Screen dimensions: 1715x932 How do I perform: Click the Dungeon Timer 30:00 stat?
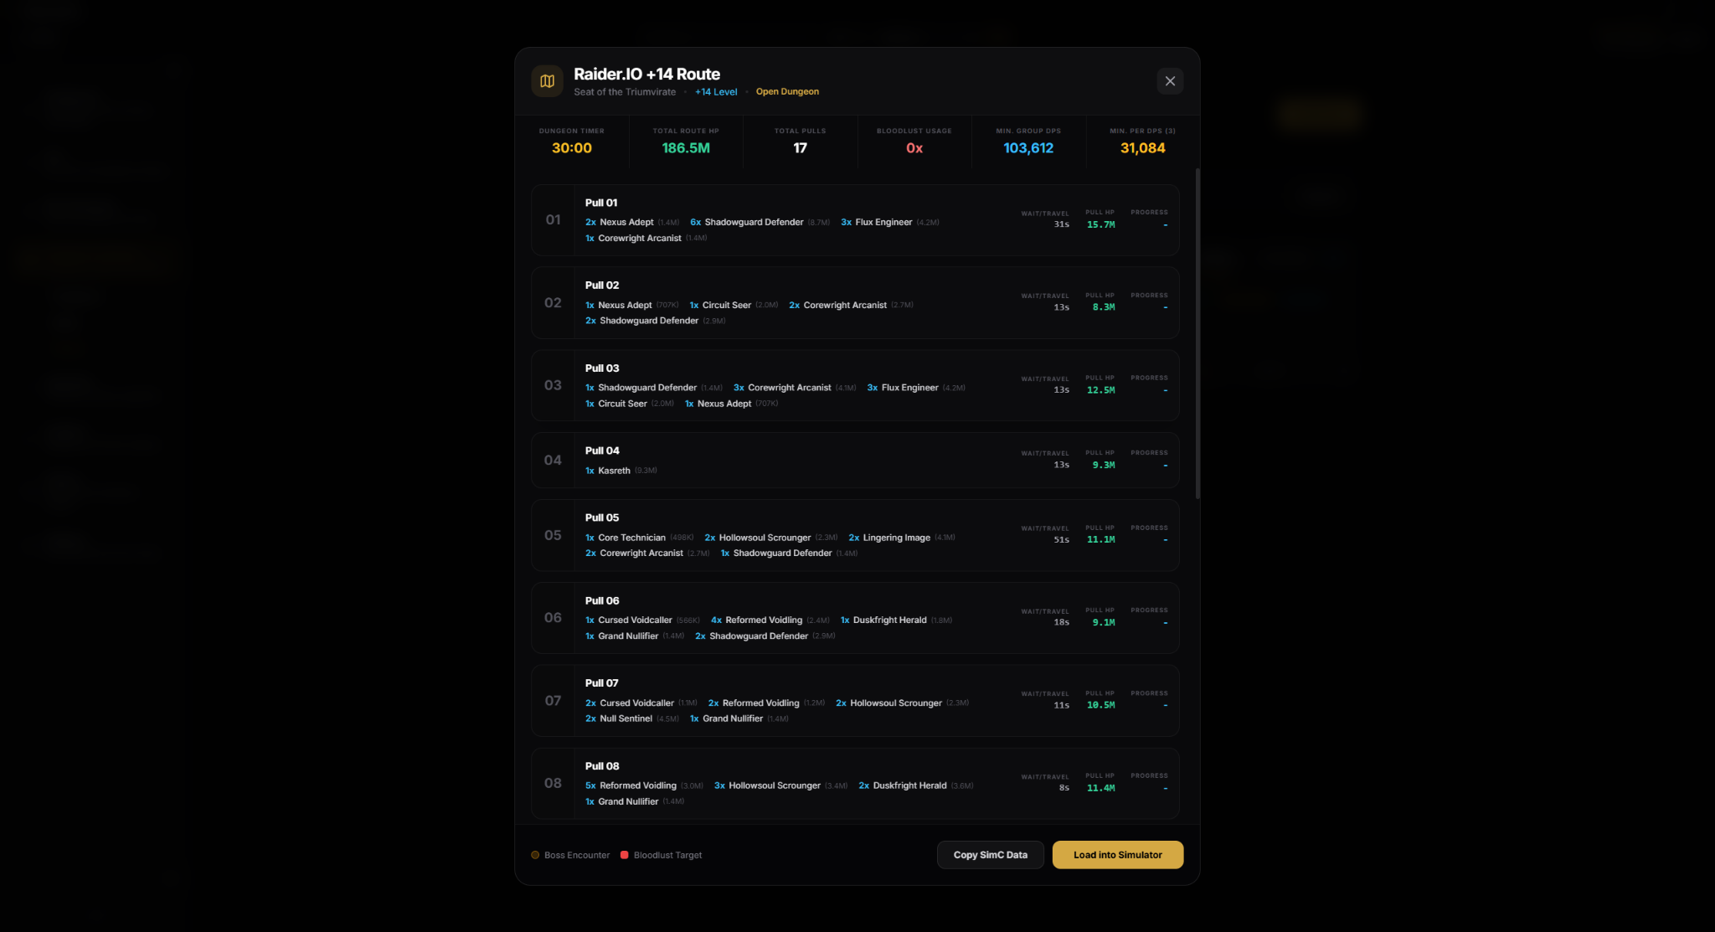[x=572, y=142]
